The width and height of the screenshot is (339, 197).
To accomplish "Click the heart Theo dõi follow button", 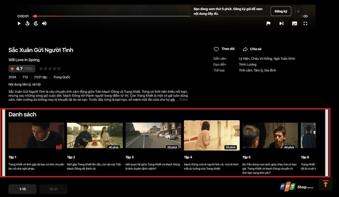I will (225, 49).
